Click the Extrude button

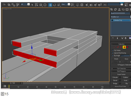click(x=115, y=77)
